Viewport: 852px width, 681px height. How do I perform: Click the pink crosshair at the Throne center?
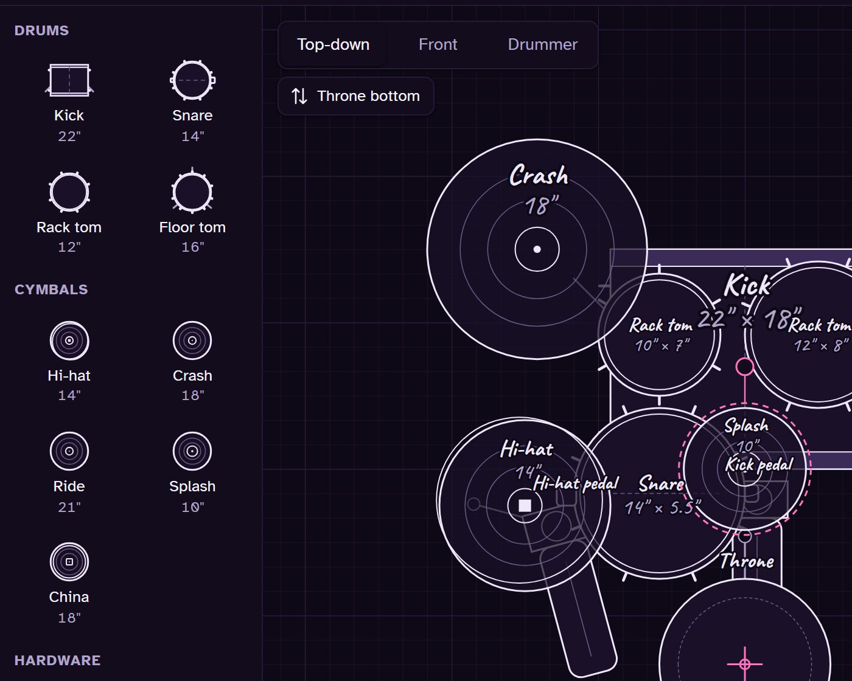pos(745,663)
